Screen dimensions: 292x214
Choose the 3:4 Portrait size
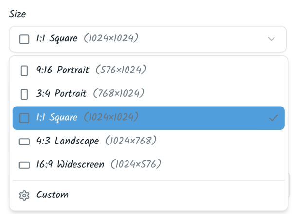click(x=62, y=93)
